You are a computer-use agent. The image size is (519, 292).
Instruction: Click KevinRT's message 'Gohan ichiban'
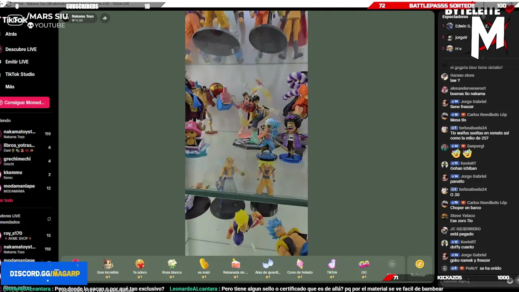pyautogui.click(x=463, y=168)
